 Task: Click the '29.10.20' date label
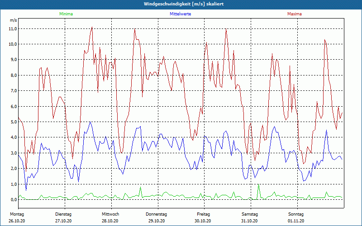pyautogui.click(x=157, y=221)
